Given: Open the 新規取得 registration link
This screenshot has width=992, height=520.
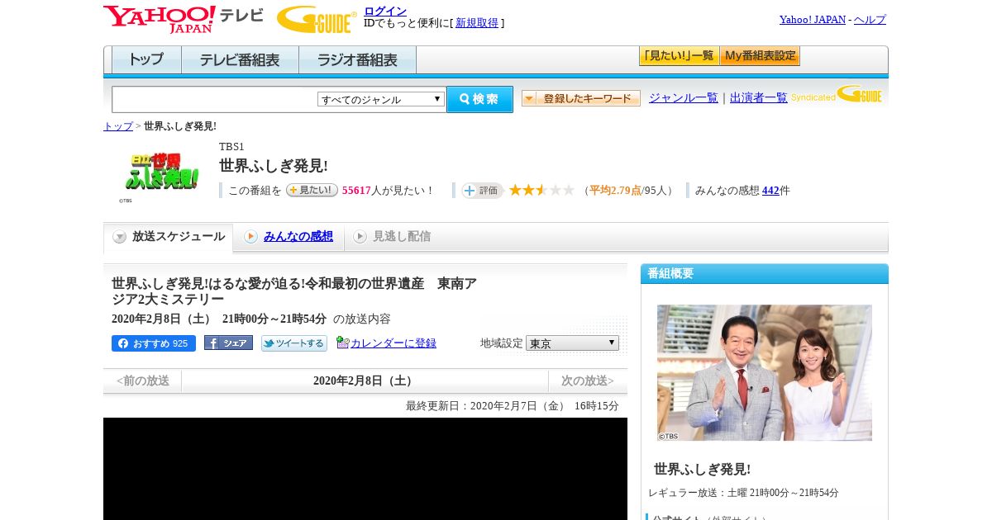Looking at the screenshot, I should point(477,23).
